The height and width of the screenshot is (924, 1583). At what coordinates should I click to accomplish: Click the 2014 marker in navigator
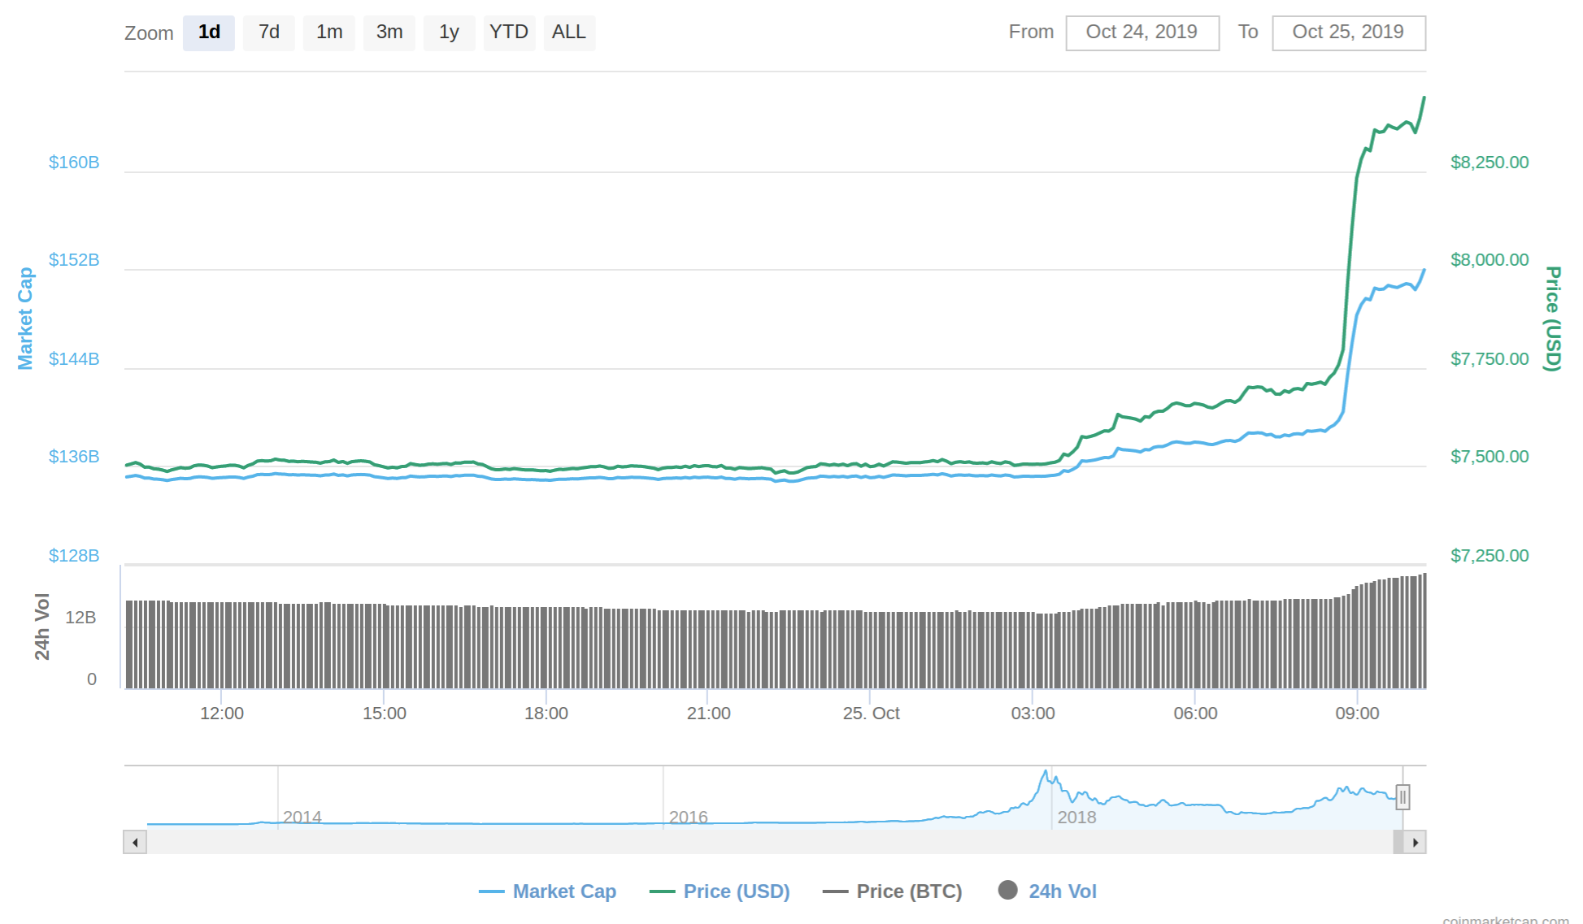[x=302, y=818]
